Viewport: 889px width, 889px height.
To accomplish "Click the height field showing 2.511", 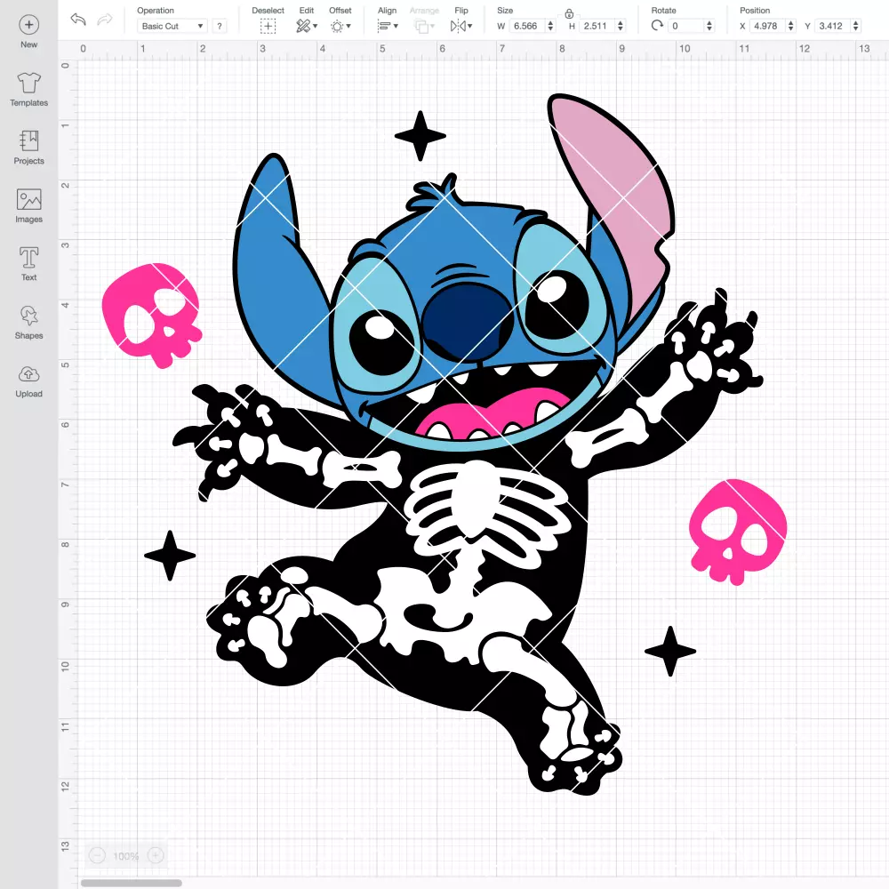I will (597, 26).
